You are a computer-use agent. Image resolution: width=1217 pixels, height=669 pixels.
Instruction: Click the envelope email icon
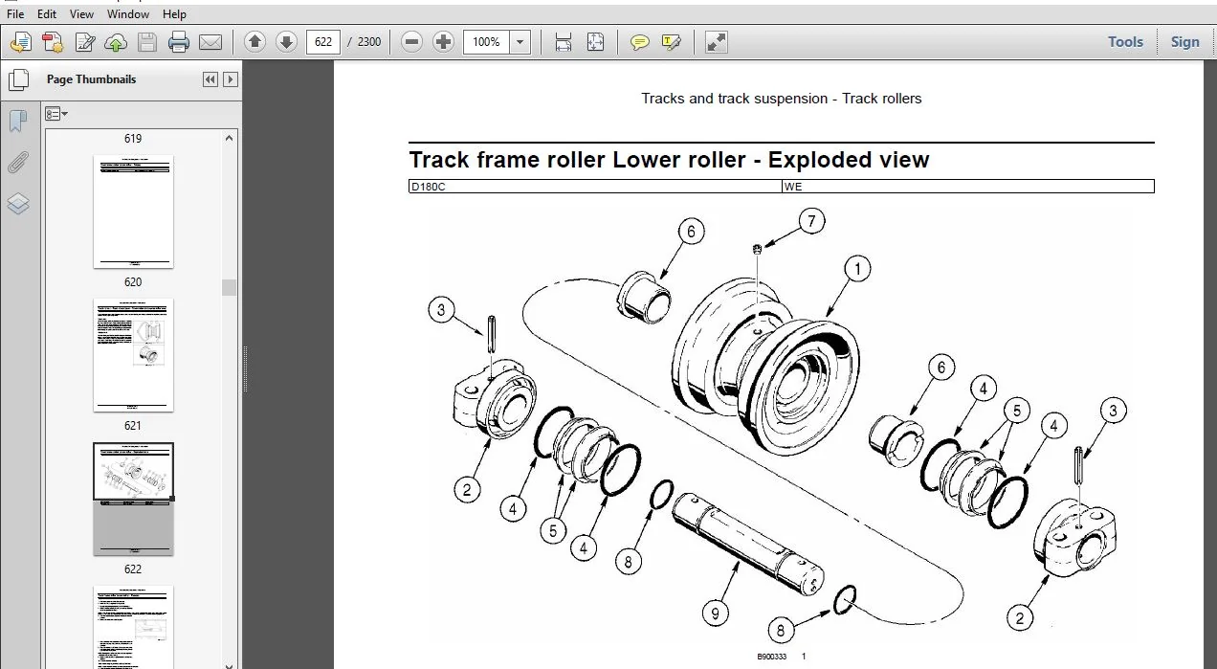coord(210,42)
